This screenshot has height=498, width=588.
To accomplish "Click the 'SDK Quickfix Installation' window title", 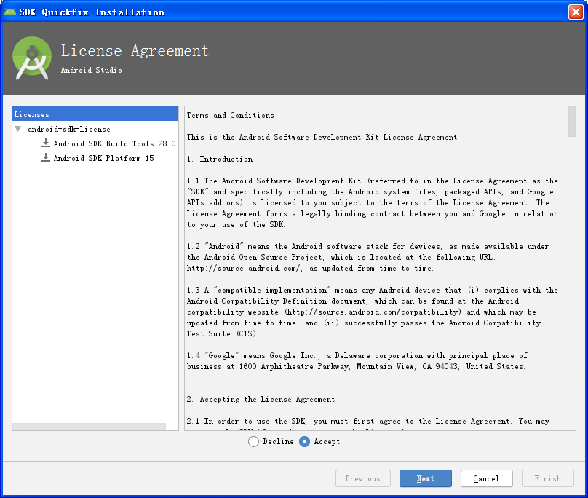I will tap(92, 12).
